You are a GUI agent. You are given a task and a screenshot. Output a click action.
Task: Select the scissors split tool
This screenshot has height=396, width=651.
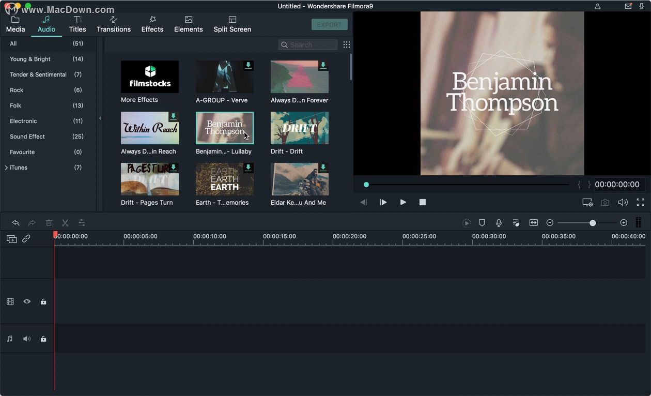65,223
